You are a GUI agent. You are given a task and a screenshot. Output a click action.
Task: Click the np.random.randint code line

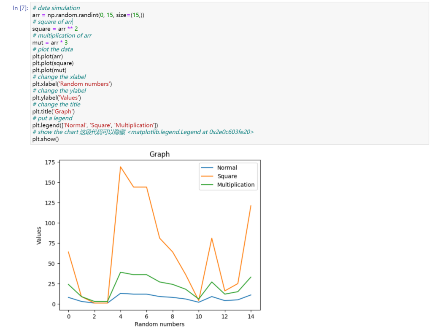tap(88, 15)
